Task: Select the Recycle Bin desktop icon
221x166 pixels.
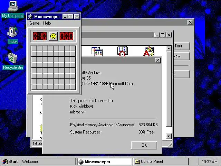Action: point(13,61)
